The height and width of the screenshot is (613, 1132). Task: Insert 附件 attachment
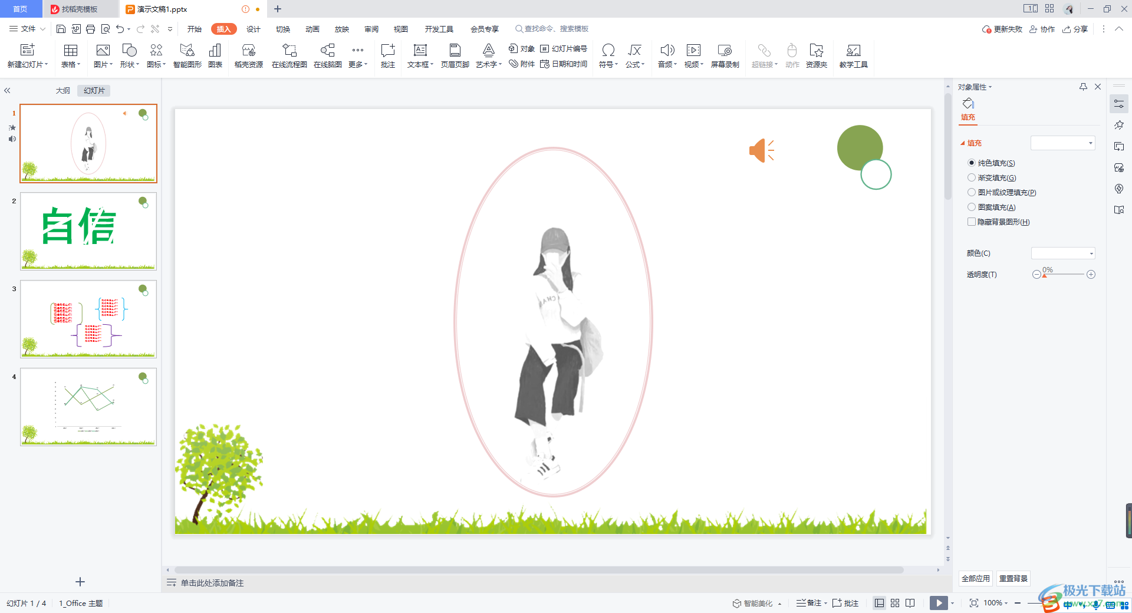[522, 64]
